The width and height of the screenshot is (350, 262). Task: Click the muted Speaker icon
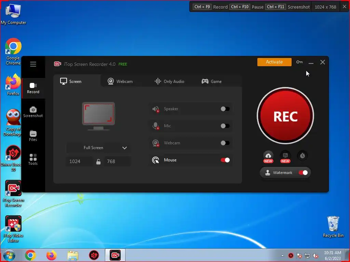[x=156, y=109]
